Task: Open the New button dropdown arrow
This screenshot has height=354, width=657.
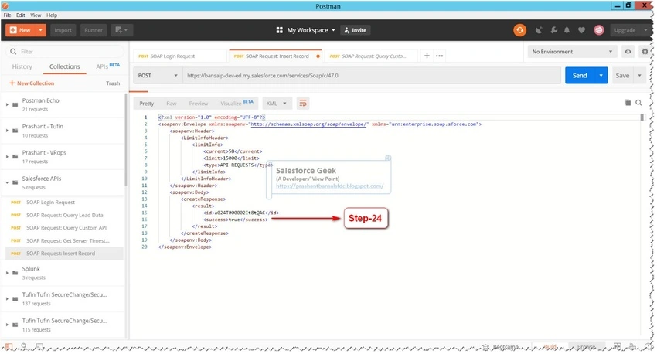Action: click(40, 30)
